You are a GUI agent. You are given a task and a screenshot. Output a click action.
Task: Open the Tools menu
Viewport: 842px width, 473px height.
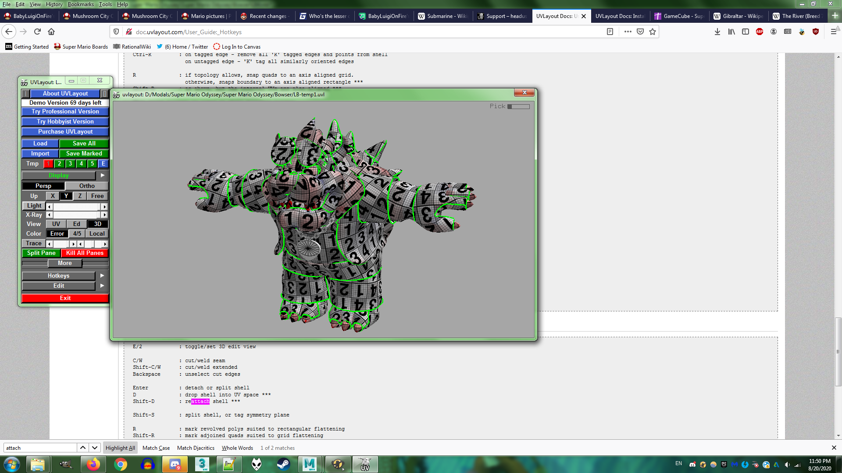click(105, 4)
